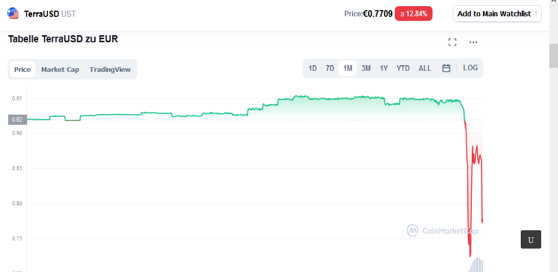
Task: Click the €0.7709 price value
Action: (378, 14)
